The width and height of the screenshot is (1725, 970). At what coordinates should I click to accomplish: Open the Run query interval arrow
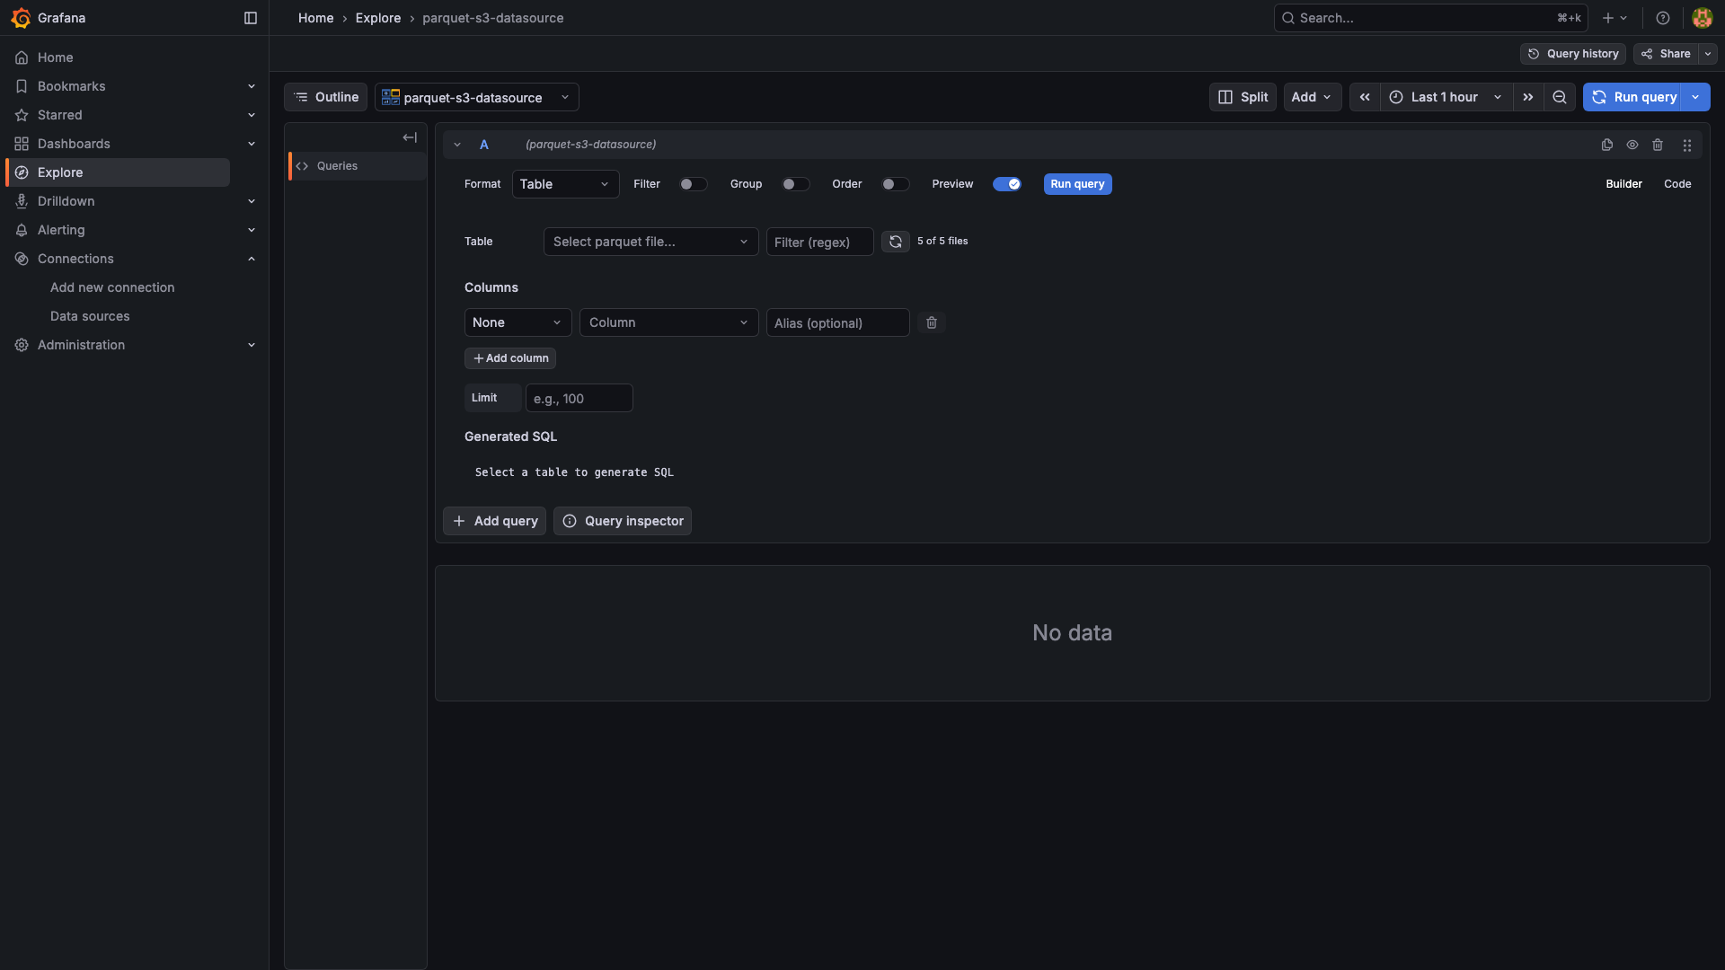1696,97
